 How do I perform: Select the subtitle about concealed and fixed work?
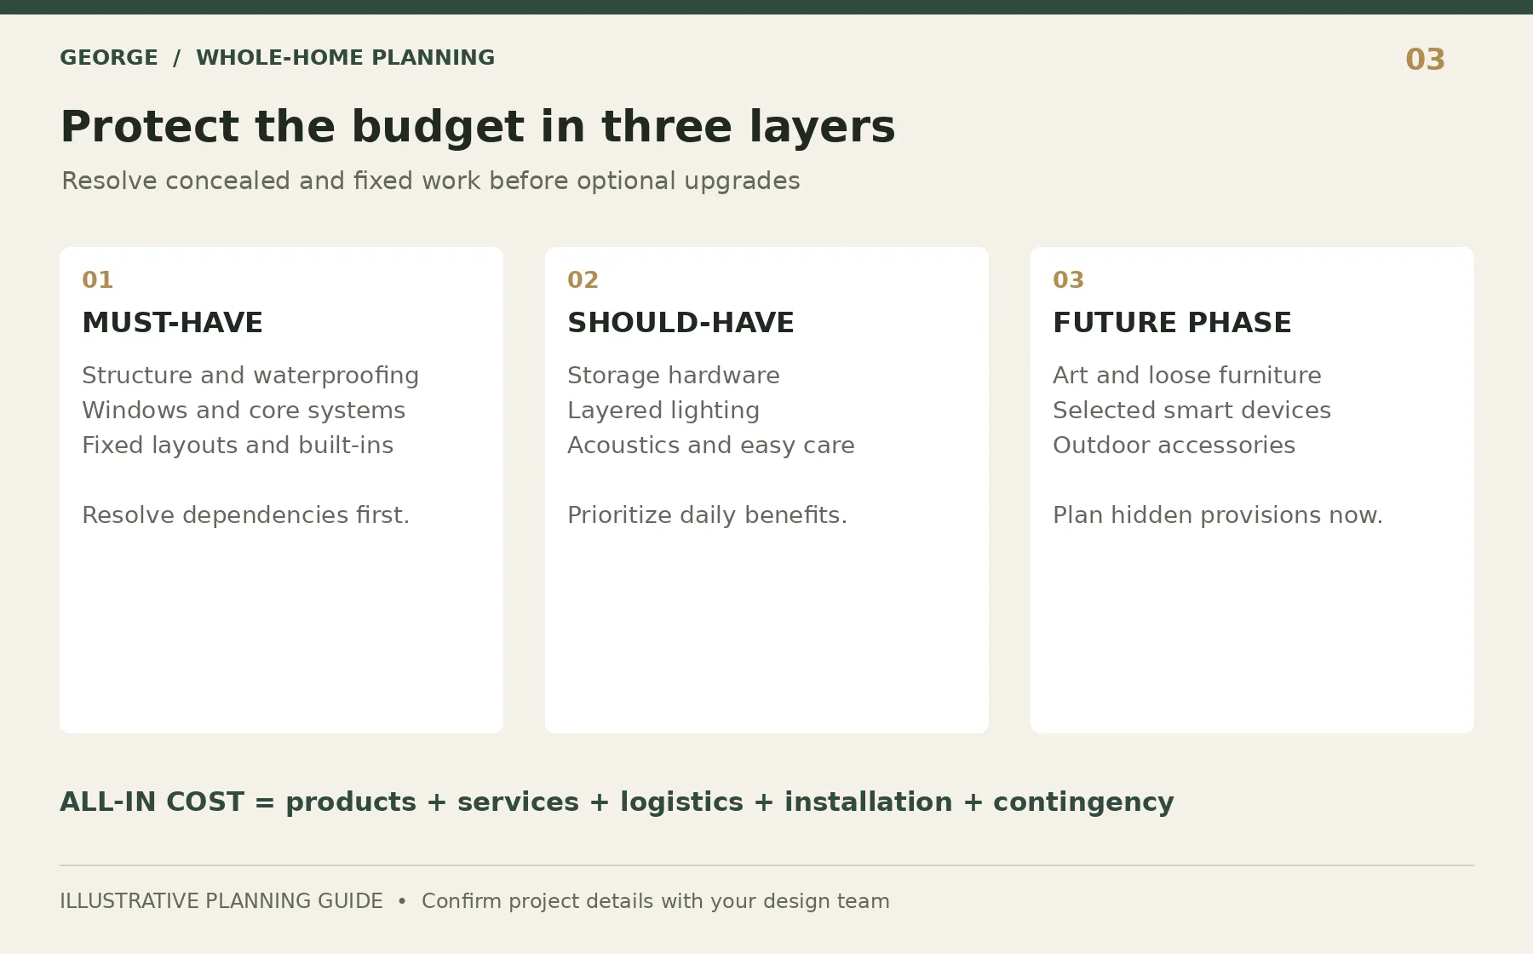point(431,181)
